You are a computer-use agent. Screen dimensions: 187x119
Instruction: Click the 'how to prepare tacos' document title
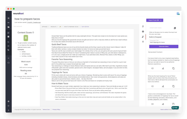pos(27,19)
